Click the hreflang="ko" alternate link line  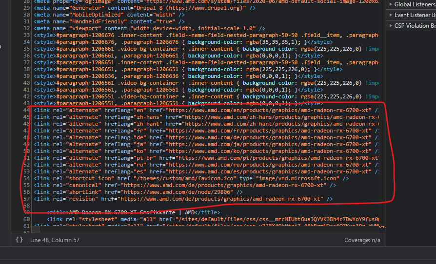(x=206, y=151)
